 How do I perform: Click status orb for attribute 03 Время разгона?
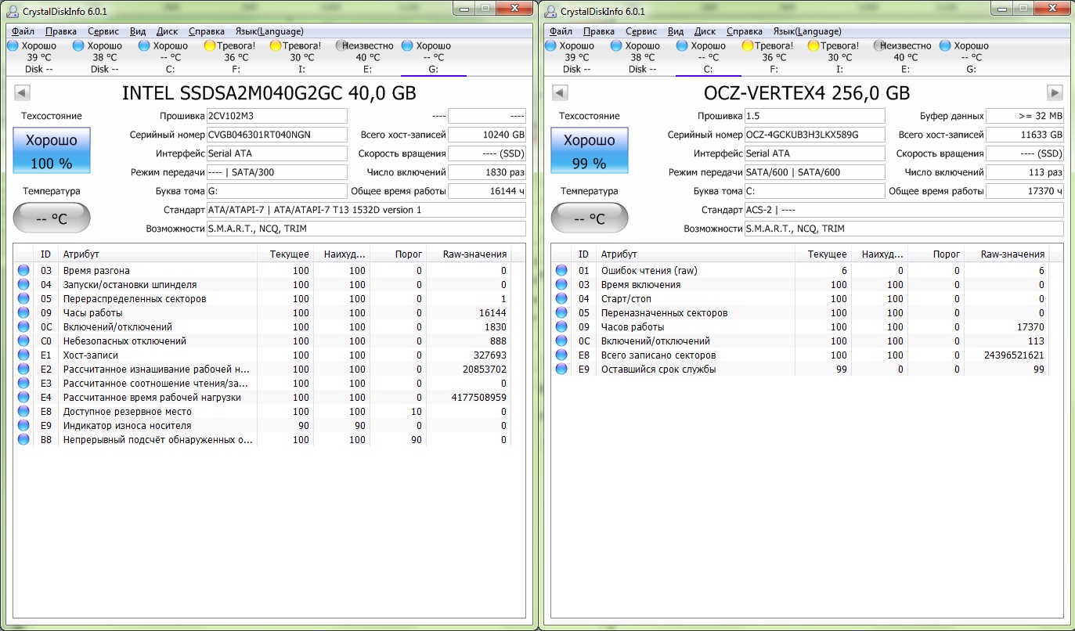pyautogui.click(x=23, y=271)
